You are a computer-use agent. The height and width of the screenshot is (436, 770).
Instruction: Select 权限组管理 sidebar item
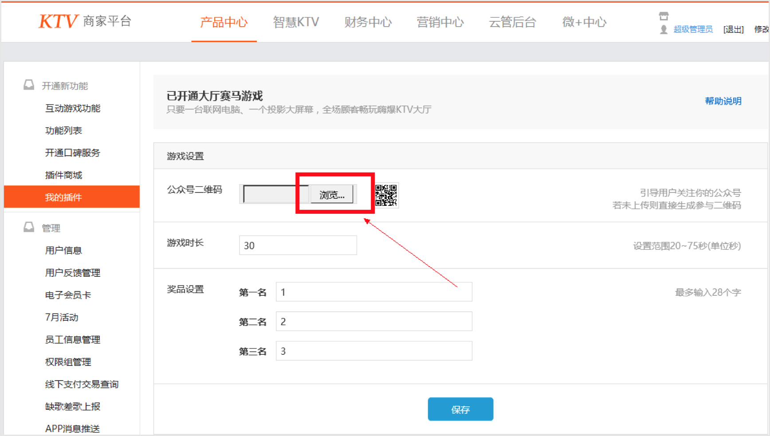tap(68, 362)
